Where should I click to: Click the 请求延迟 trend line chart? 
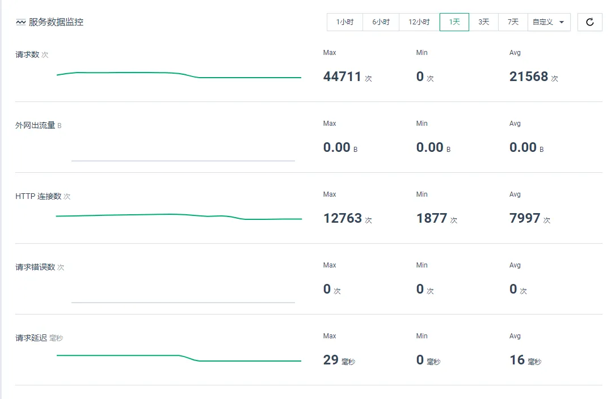click(179, 358)
